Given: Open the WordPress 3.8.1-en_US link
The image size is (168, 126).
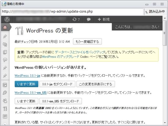Looking at the screenshot, I should [x=31, y=93].
